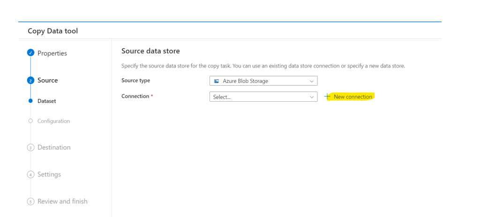Viewport: 480px width, 217px height.
Task: Click the Configuration sub-step circle
Action: [30, 121]
